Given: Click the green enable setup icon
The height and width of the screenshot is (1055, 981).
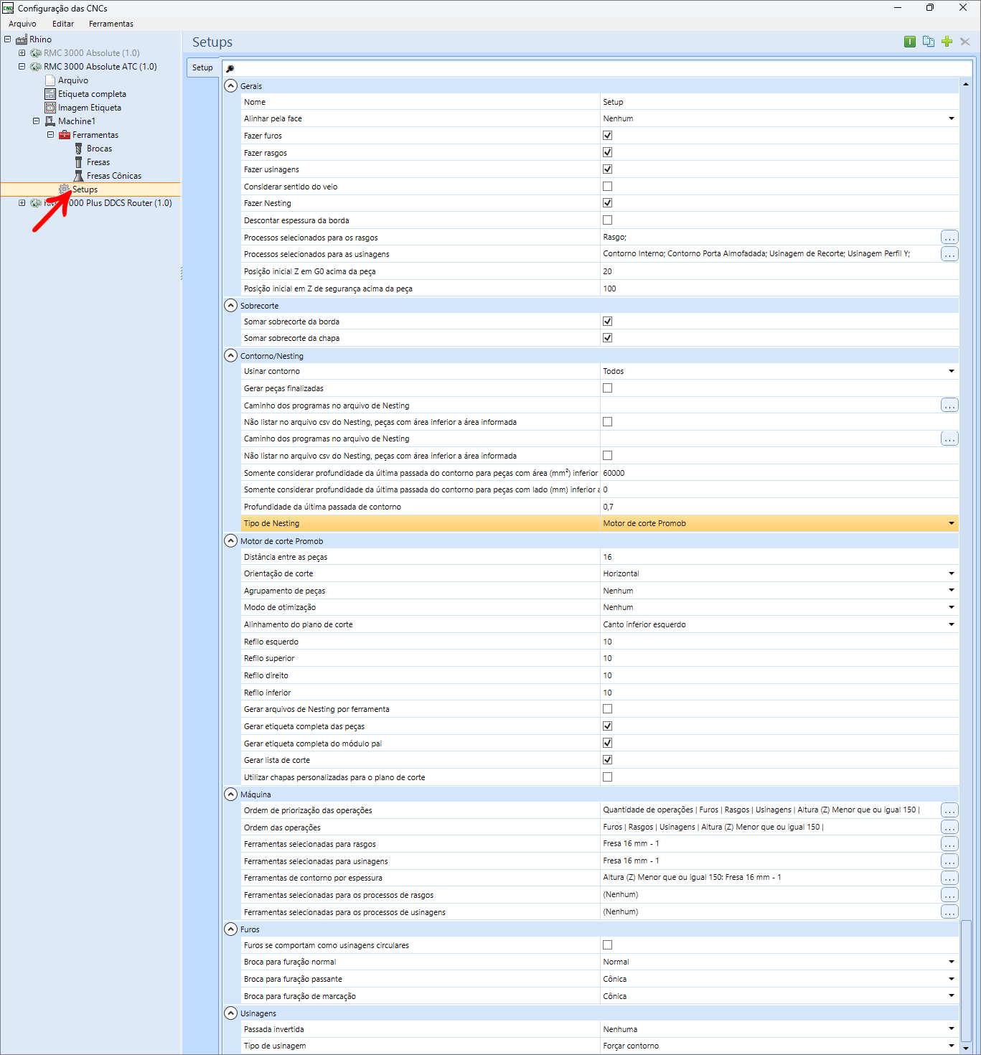Looking at the screenshot, I should click(910, 42).
